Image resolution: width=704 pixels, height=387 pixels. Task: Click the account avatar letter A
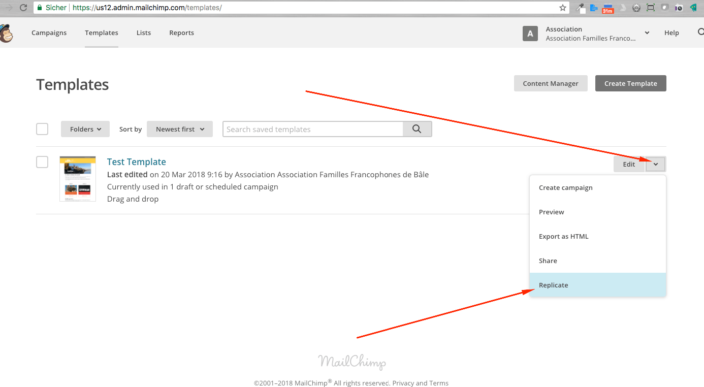coord(530,34)
